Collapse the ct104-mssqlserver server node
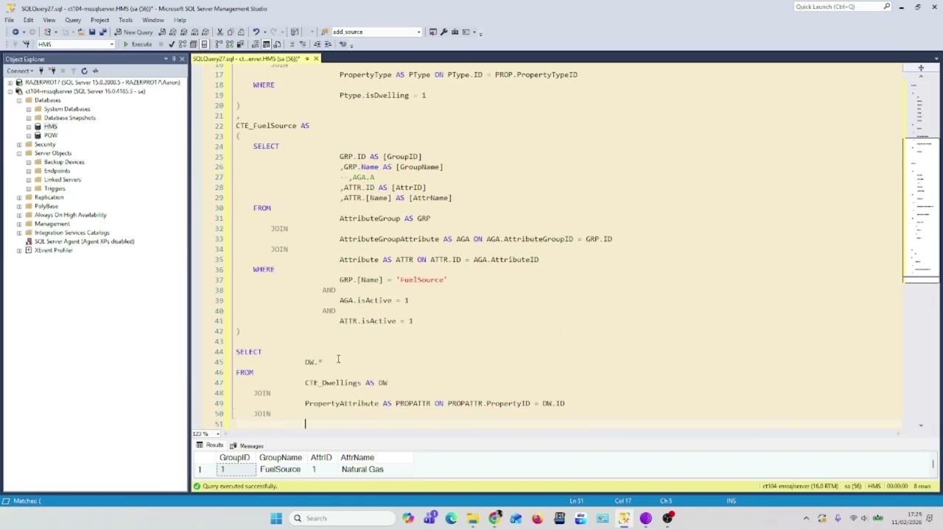943x530 pixels. 10,91
